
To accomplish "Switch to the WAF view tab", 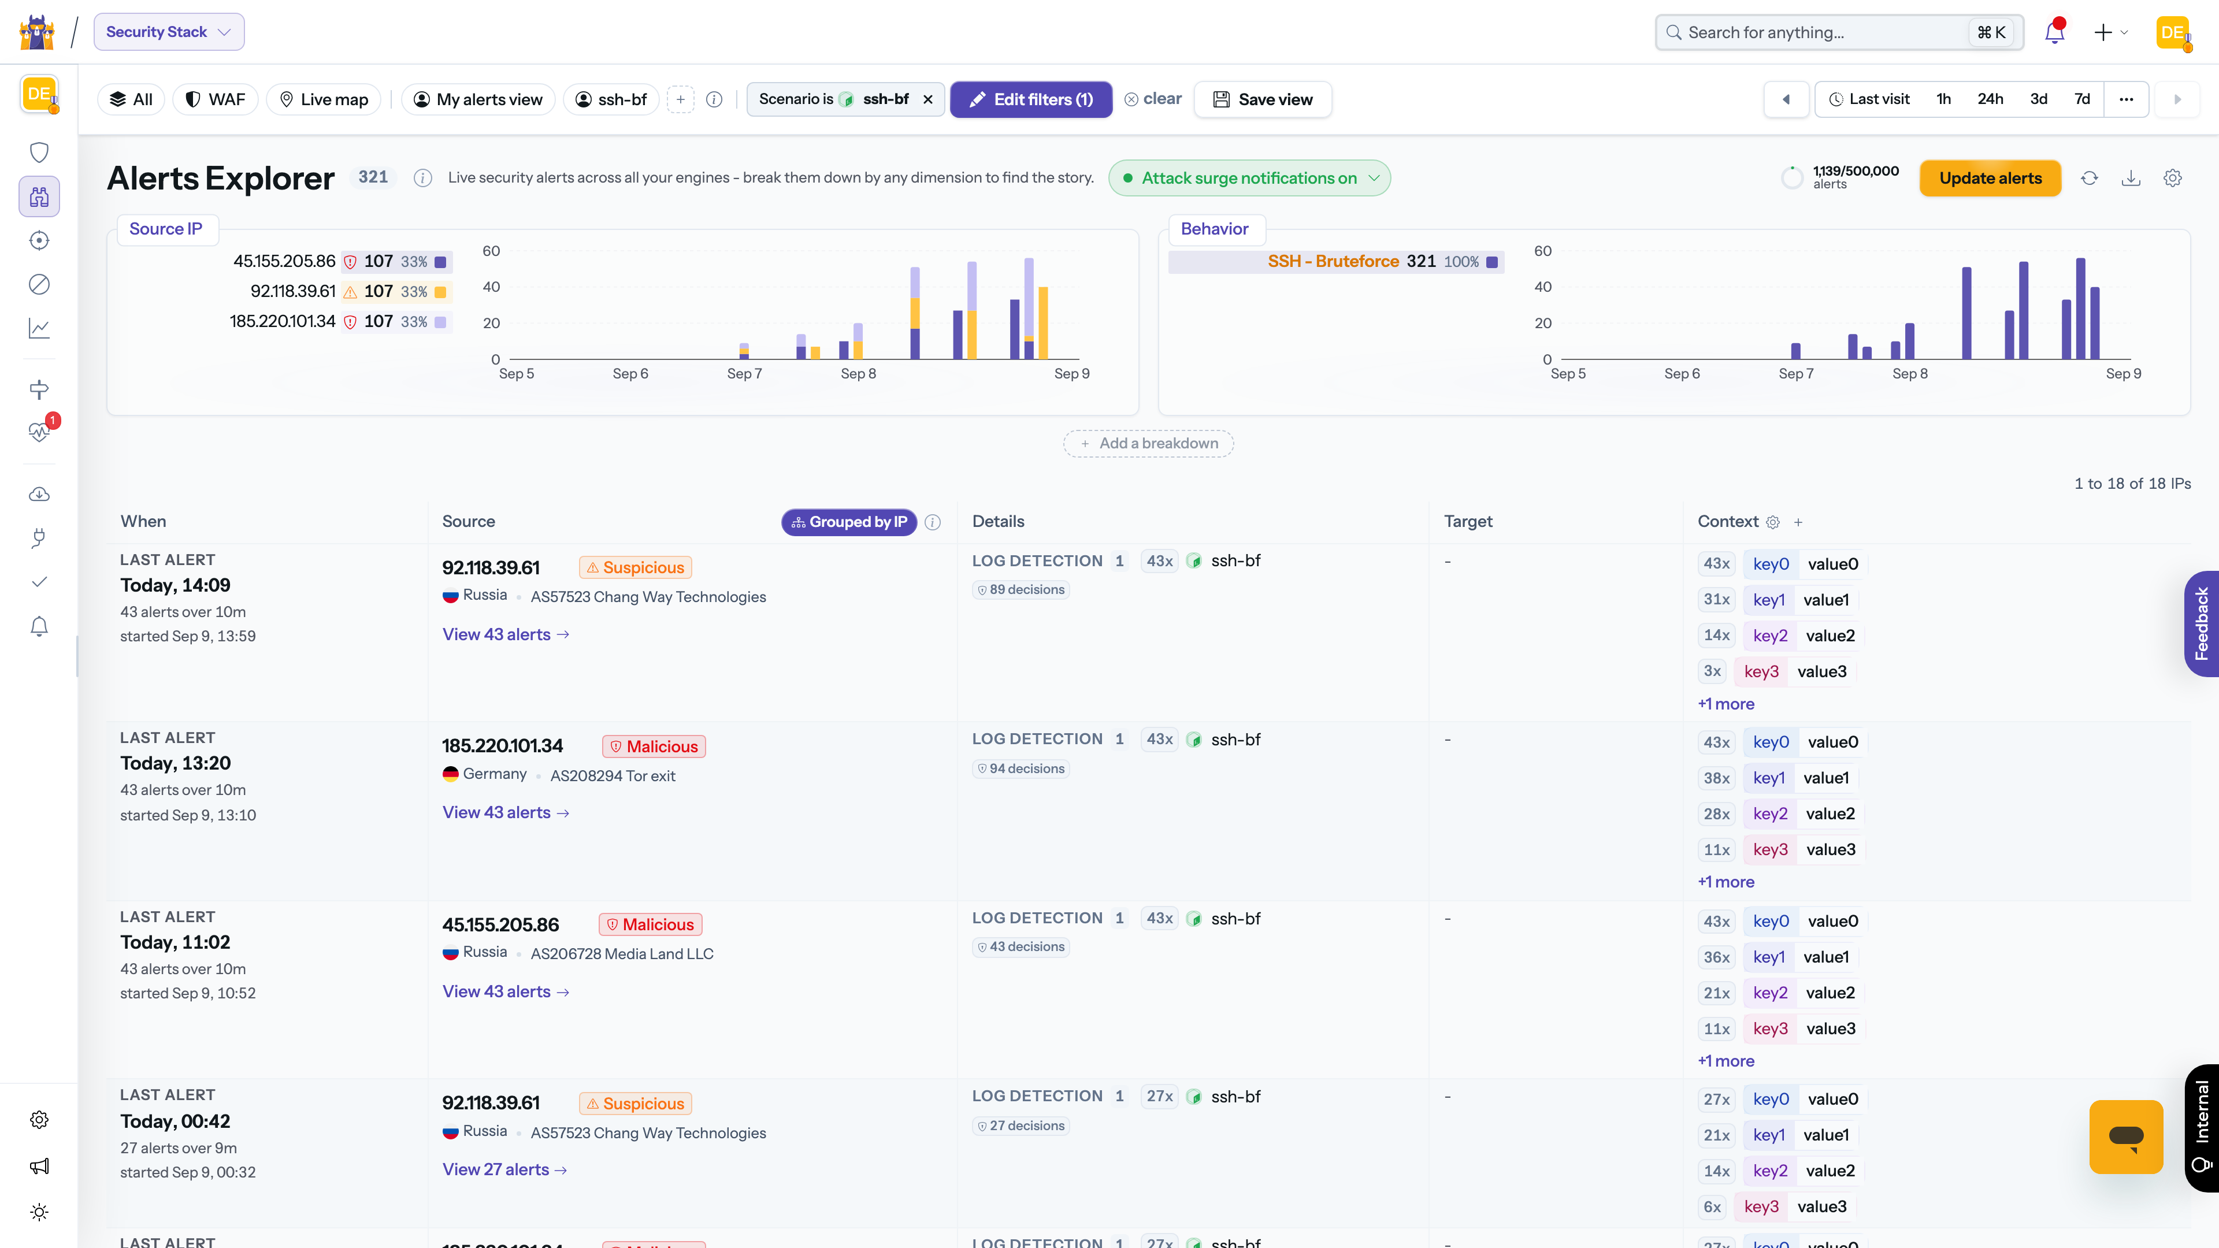I will [x=216, y=99].
